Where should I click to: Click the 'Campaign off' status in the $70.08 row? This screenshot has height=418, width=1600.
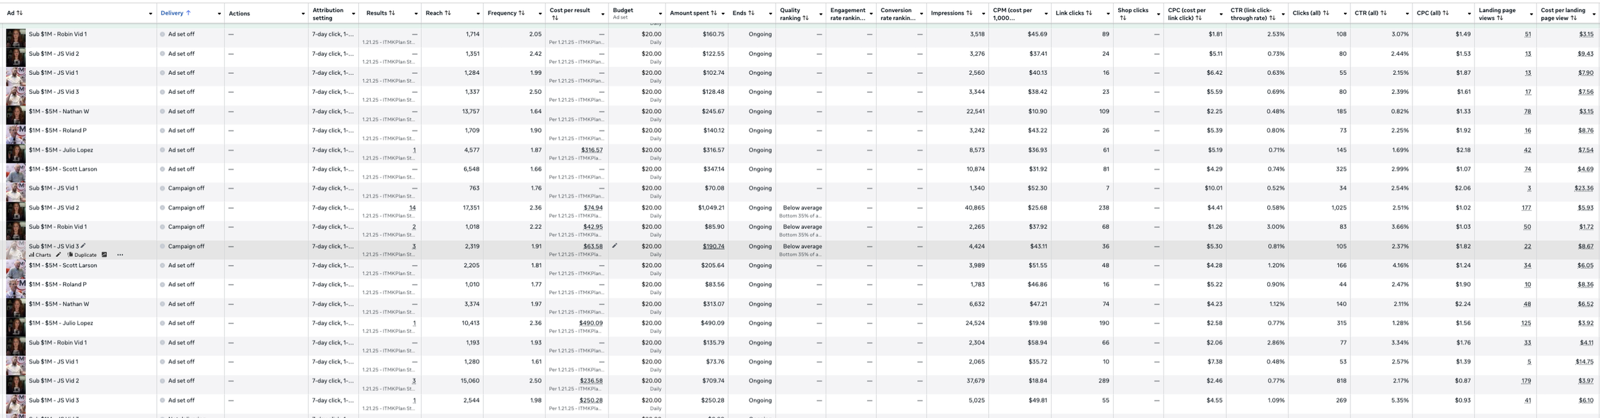click(x=186, y=189)
